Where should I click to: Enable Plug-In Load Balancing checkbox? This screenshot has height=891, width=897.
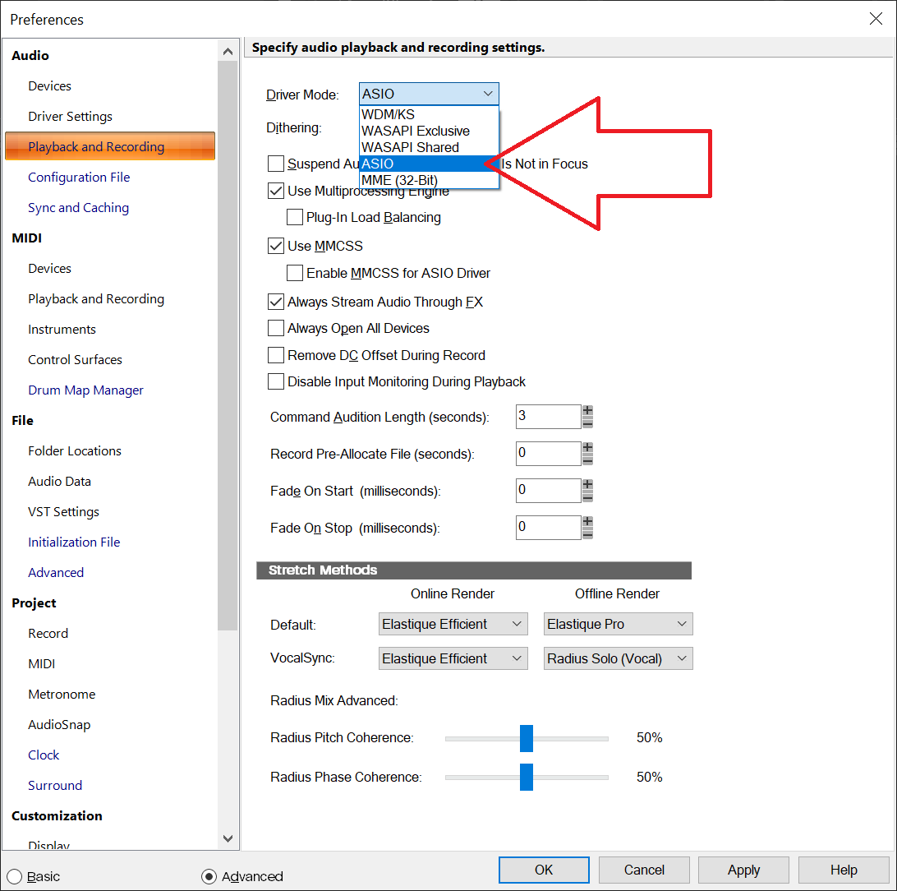pyautogui.click(x=295, y=218)
